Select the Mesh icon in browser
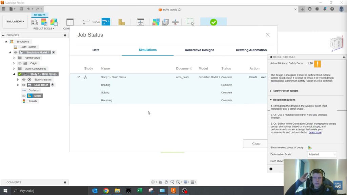 pos(29,96)
